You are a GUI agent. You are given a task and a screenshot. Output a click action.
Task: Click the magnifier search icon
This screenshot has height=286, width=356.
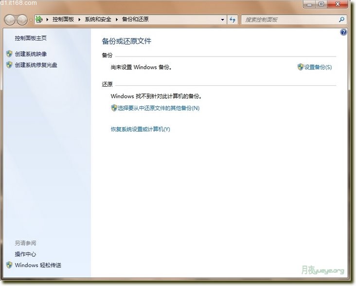pyautogui.click(x=342, y=19)
